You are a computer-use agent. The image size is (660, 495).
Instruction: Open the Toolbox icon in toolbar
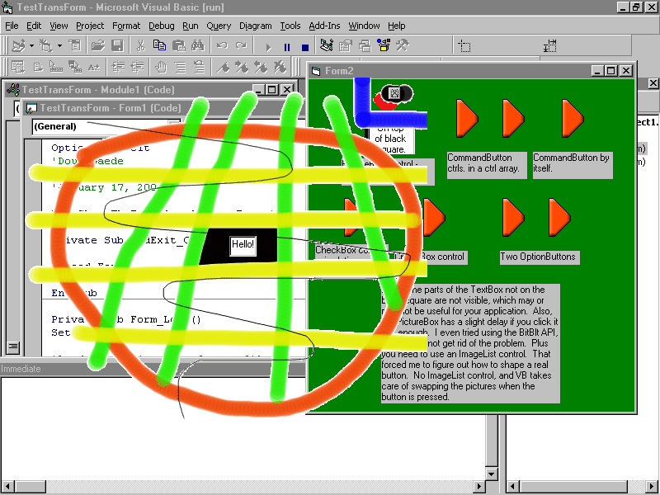click(x=403, y=46)
